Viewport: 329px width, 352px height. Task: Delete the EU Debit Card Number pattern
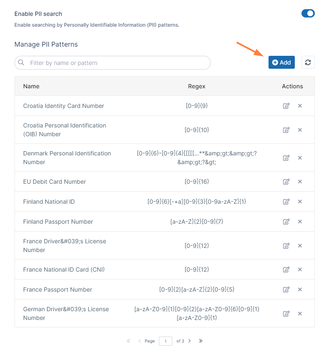[299, 182]
